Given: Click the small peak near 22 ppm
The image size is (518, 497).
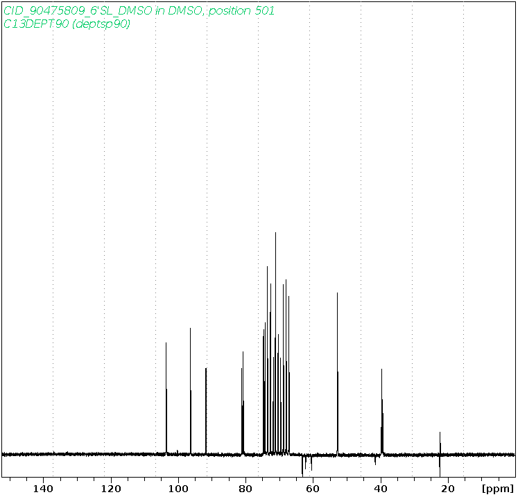Looking at the screenshot, I should click(440, 443).
